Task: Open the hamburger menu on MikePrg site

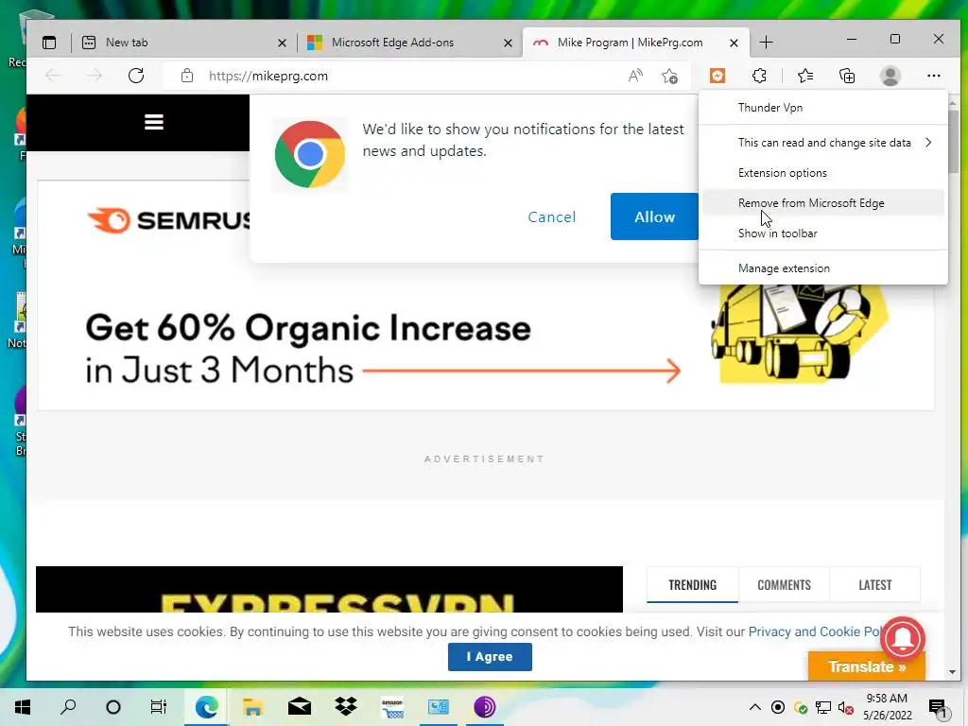Action: 154,122
